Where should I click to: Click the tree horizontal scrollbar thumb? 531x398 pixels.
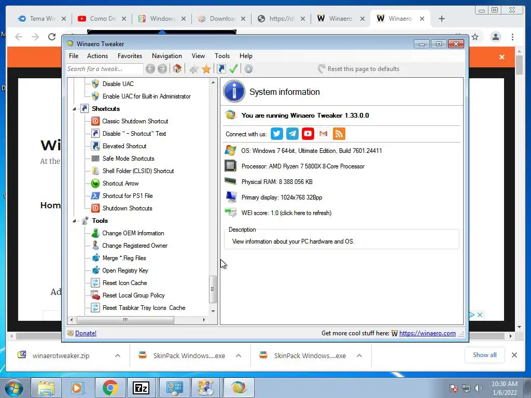[x=125, y=320]
